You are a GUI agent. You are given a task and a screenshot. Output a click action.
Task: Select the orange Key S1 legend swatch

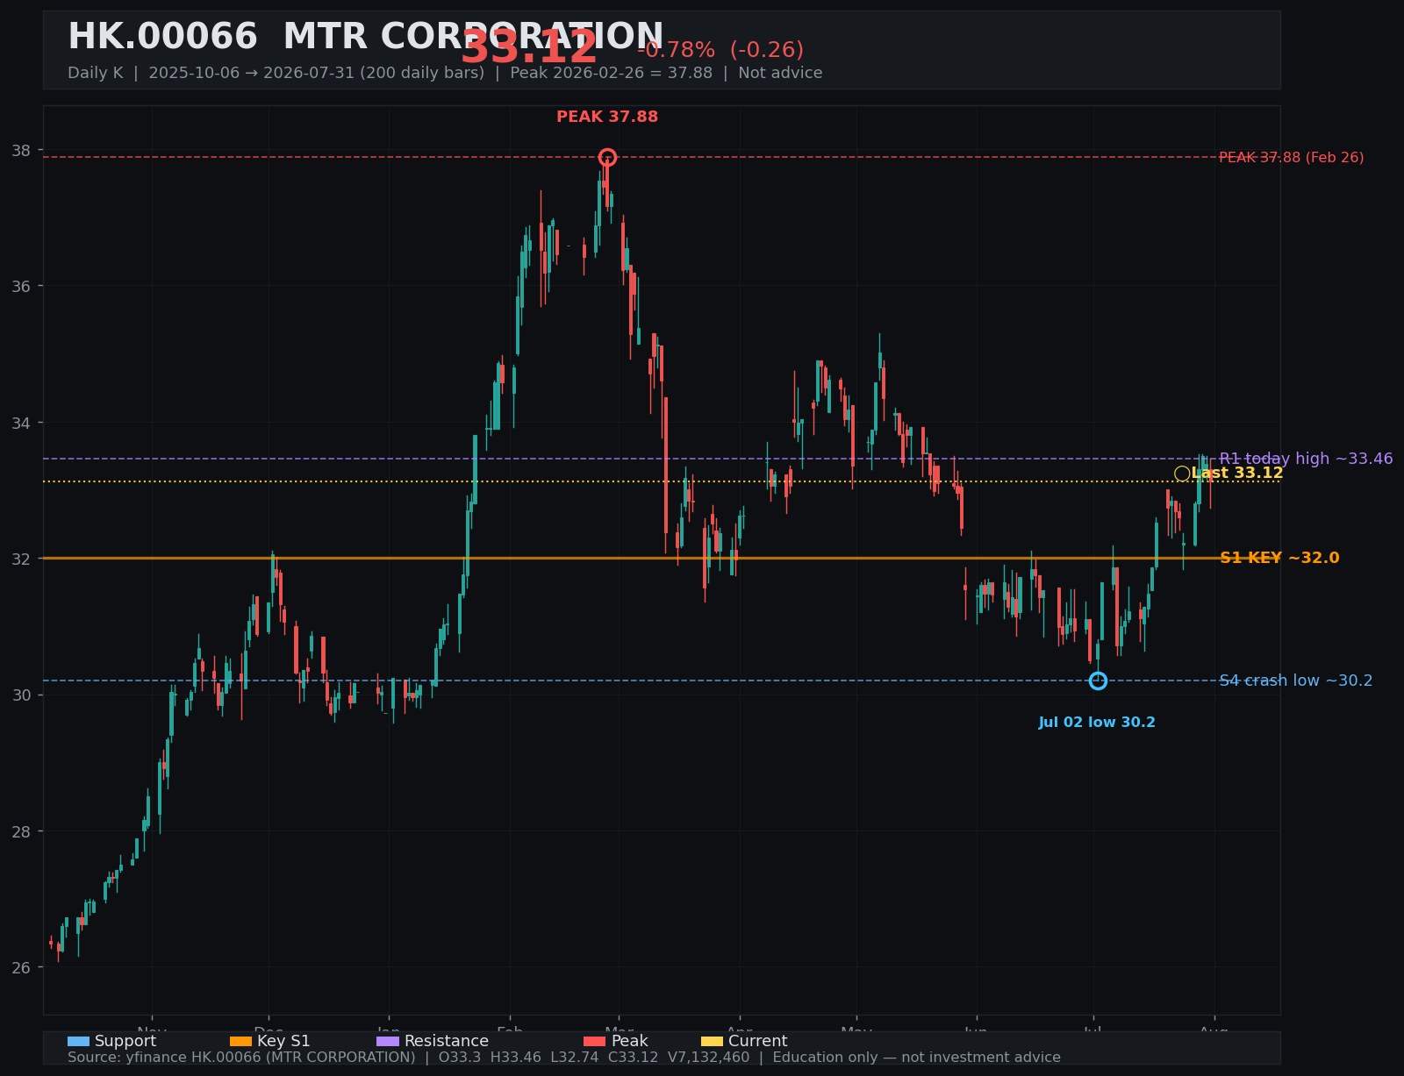point(240,1042)
